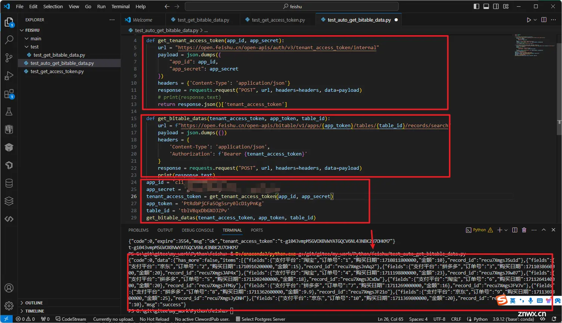Open test_get_access_token.py in Explorer tree
This screenshot has width=562, height=323.
[x=57, y=71]
